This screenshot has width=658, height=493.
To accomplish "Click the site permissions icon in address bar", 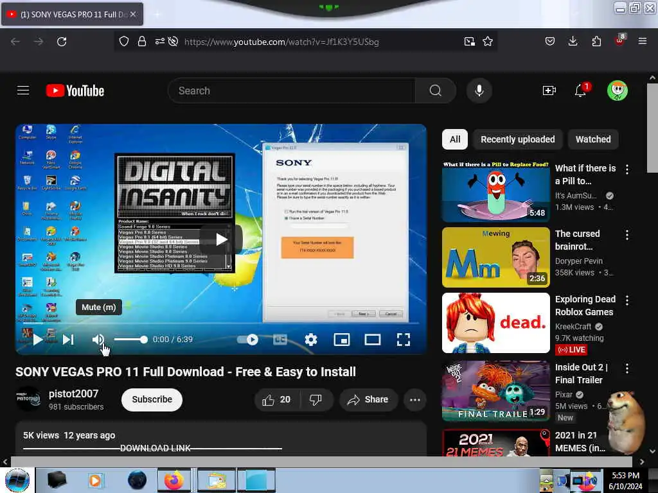I will [x=160, y=42].
